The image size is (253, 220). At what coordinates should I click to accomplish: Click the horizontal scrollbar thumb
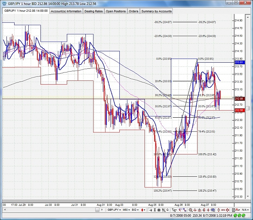pos(97,210)
